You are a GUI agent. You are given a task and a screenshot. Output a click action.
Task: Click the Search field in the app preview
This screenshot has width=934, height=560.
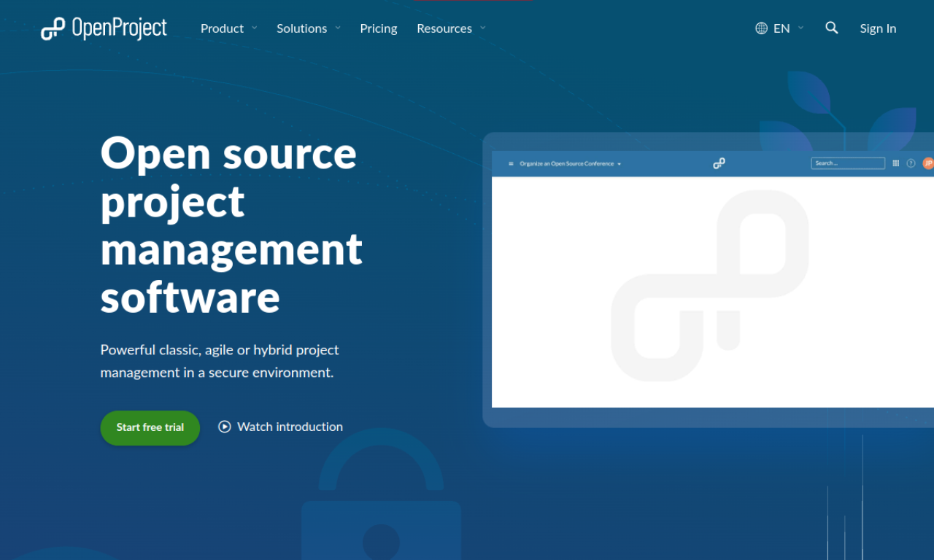(848, 163)
